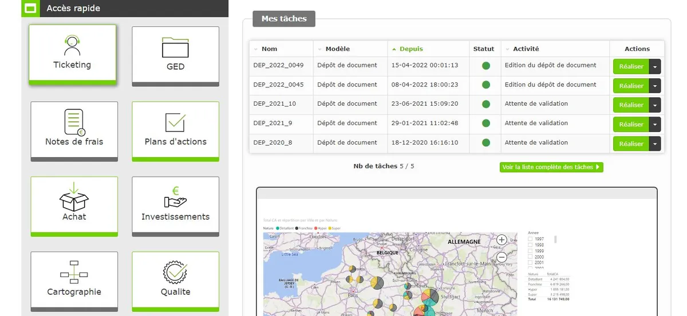Open the Cartographie diagram tile

point(74,281)
